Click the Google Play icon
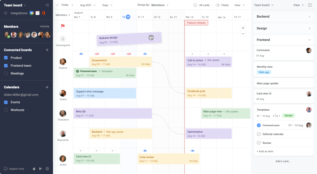 click(40, 169)
